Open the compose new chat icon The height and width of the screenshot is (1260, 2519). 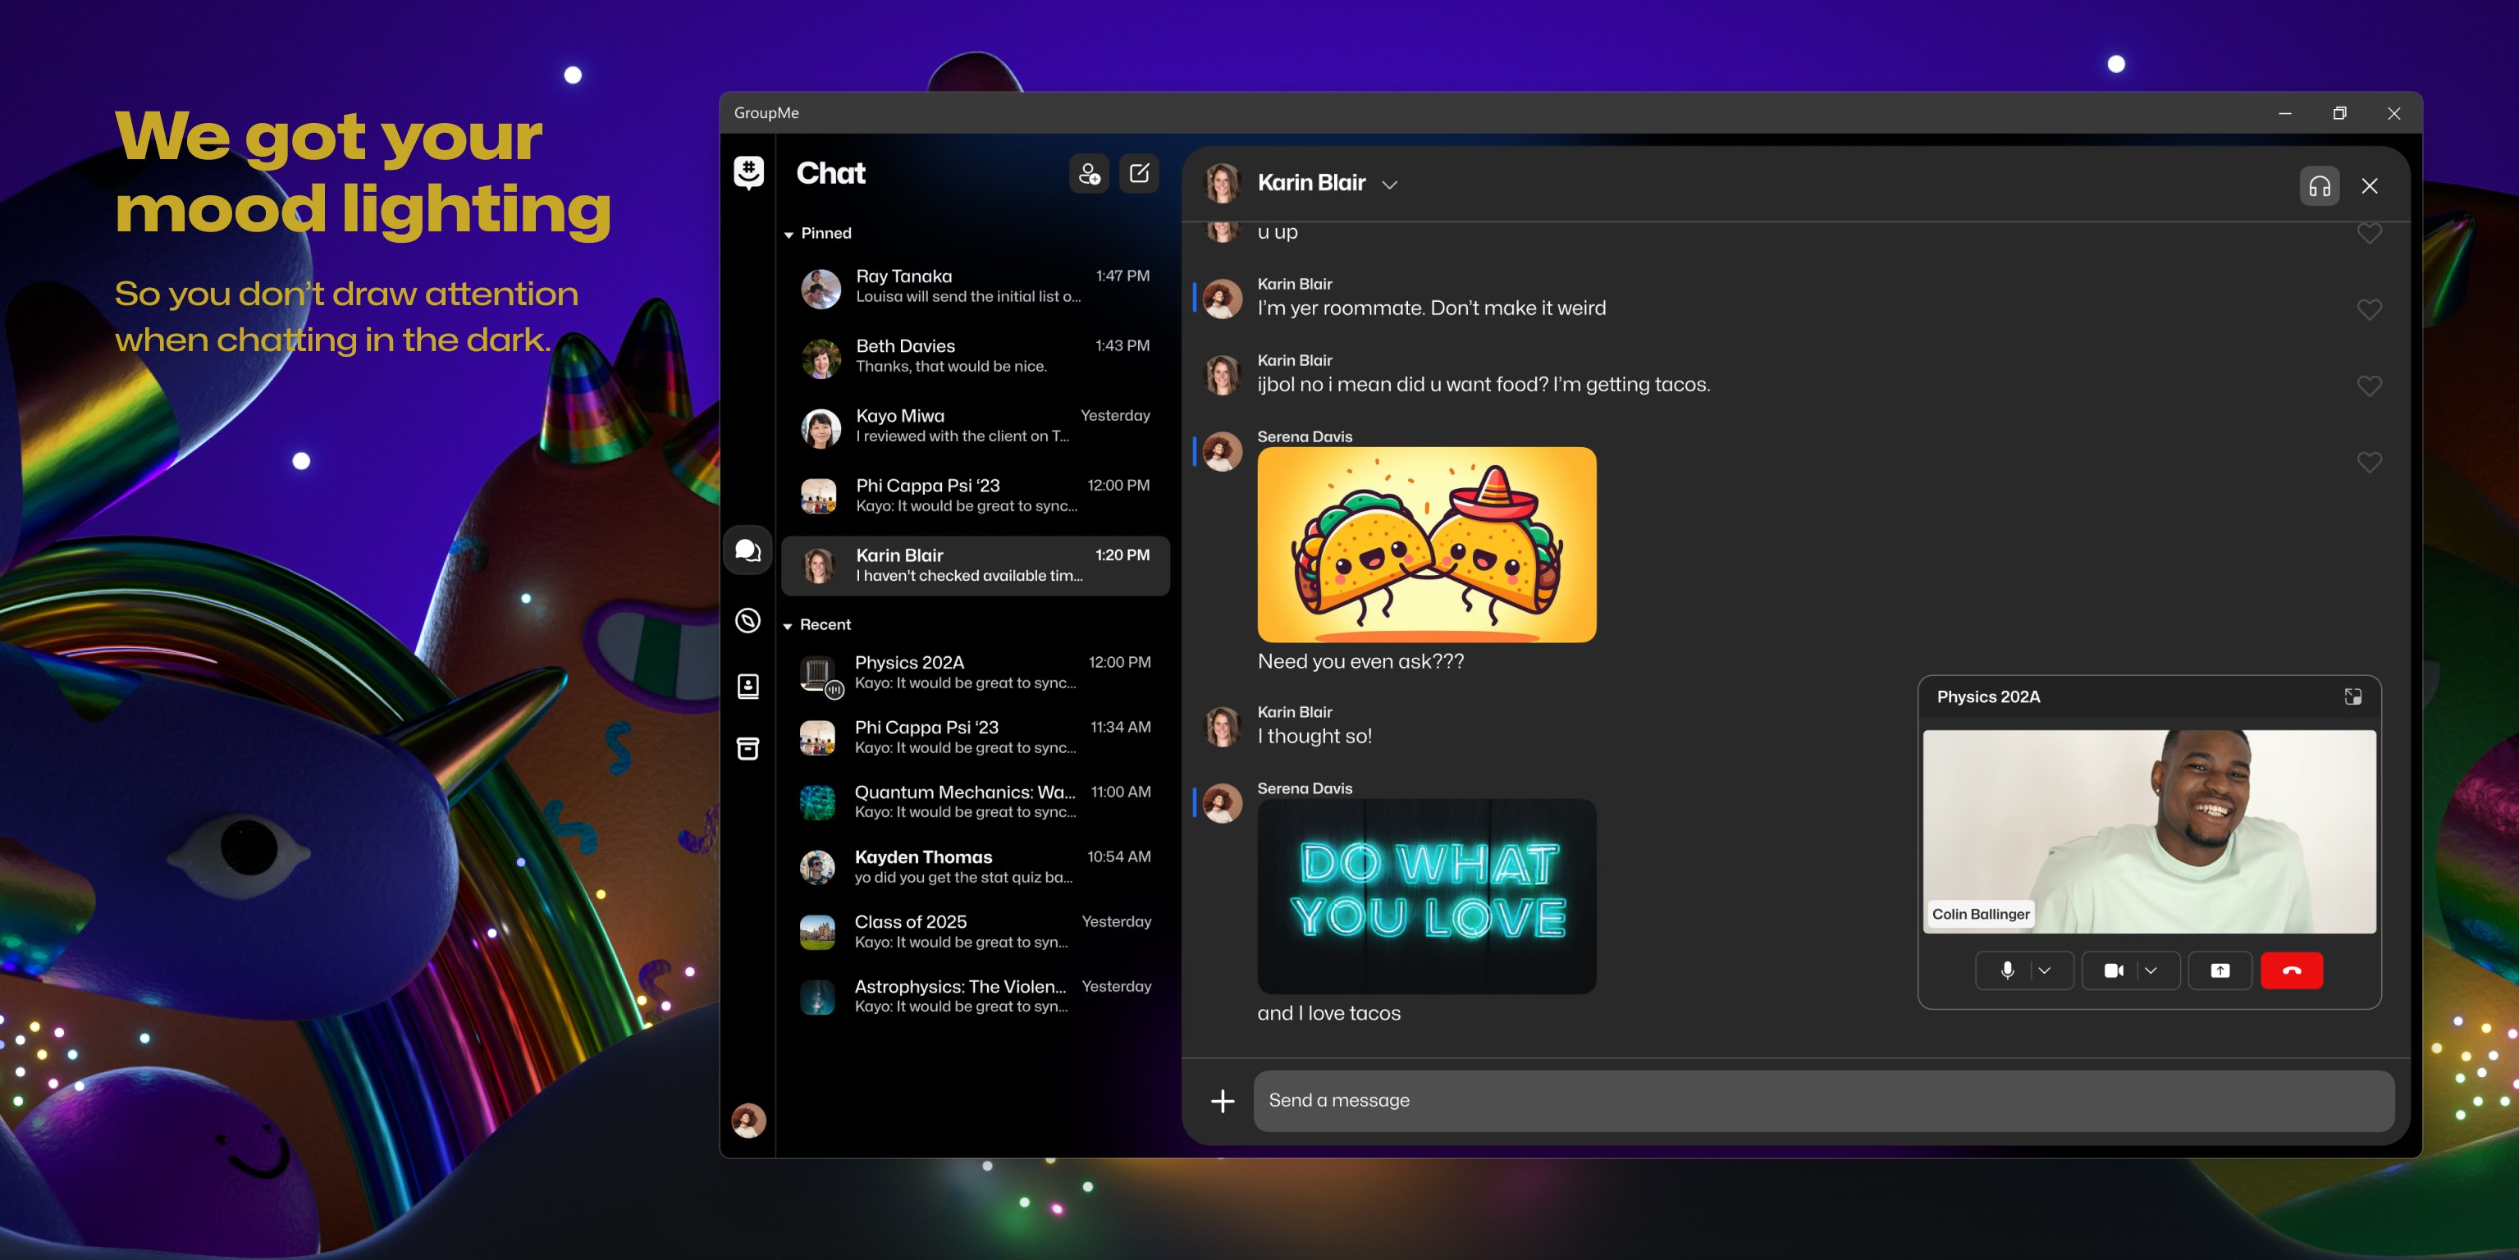(x=1138, y=173)
